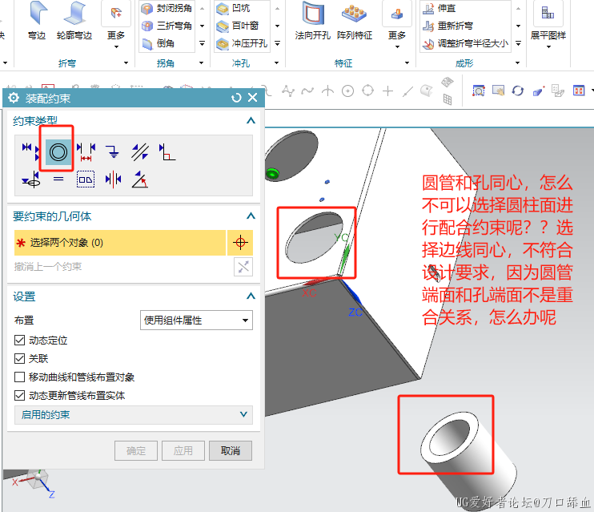Enable 移动曲线和管线布置对象 checkbox

click(20, 377)
